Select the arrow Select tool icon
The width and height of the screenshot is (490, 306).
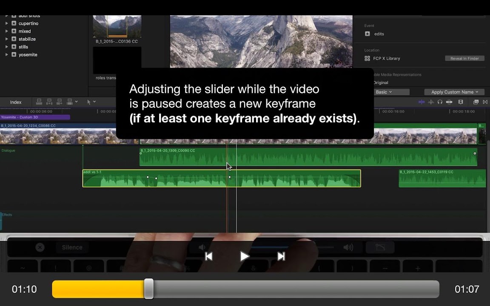tap(89, 102)
